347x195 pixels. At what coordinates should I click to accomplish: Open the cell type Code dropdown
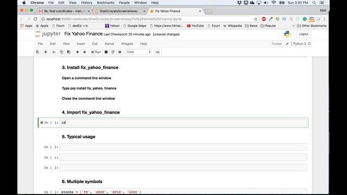pos(138,52)
